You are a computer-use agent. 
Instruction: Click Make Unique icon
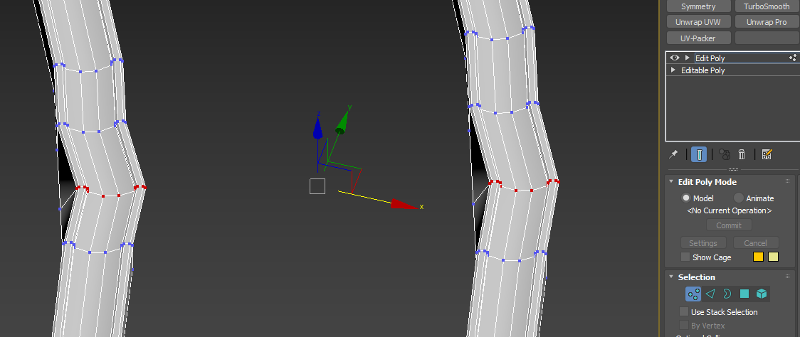[x=724, y=154]
